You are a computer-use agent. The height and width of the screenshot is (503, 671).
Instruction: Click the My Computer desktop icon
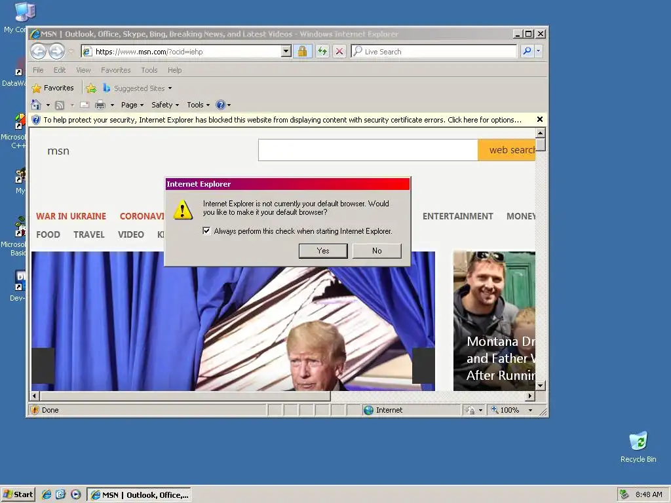click(25, 12)
